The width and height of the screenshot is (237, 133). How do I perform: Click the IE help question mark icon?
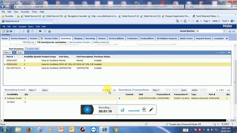coord(232,21)
